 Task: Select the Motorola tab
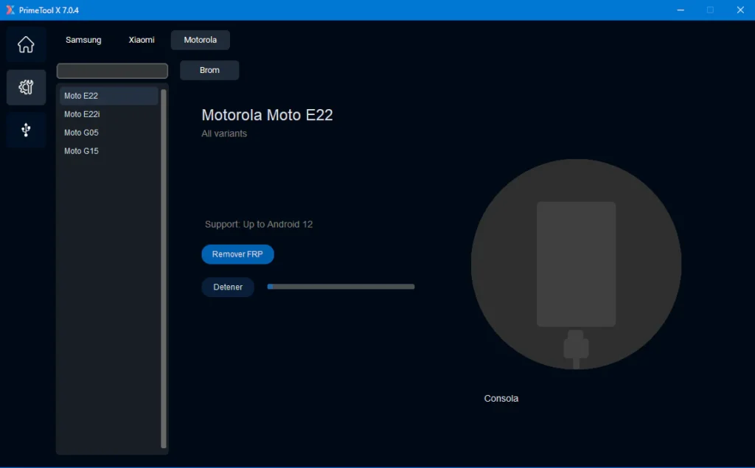(x=201, y=40)
